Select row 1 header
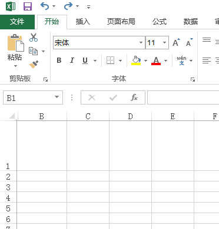 coord(8,146)
